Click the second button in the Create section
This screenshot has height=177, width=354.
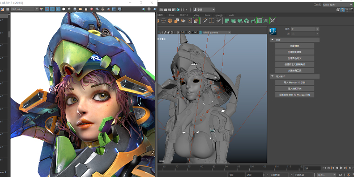294,52
